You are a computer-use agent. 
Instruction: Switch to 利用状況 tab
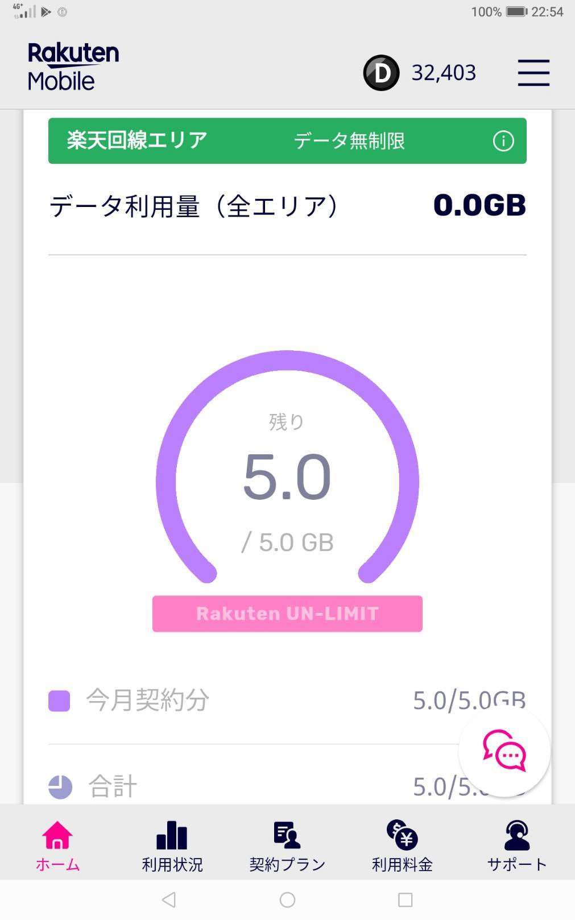coord(172,846)
